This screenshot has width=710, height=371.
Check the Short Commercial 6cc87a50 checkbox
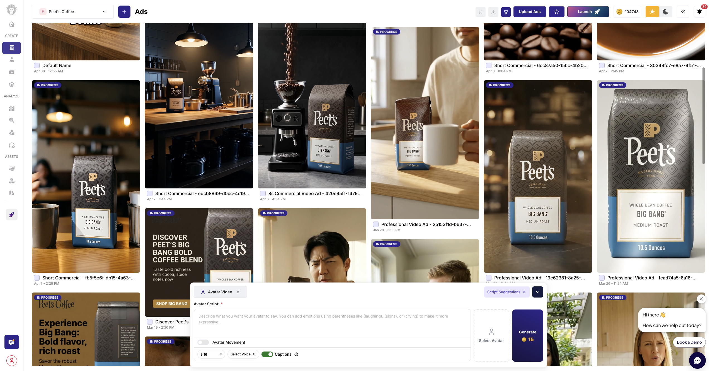489,65
